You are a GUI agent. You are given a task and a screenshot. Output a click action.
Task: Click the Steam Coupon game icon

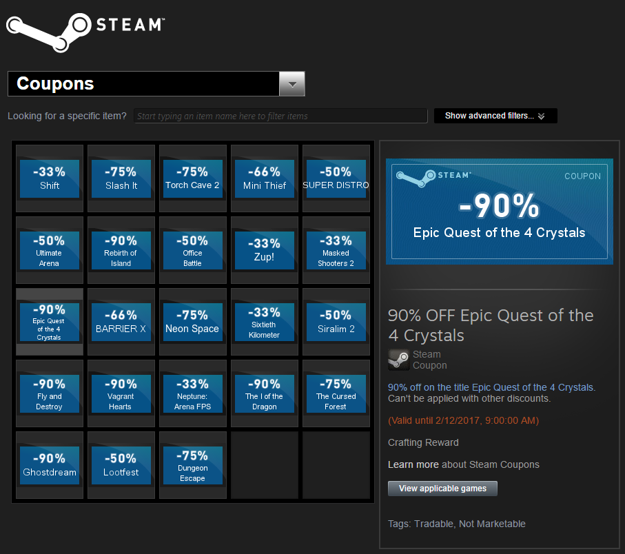coord(398,360)
